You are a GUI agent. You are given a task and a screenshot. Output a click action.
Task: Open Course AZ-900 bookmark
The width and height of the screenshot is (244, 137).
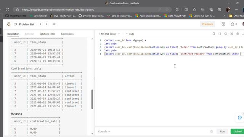coord(202,16)
